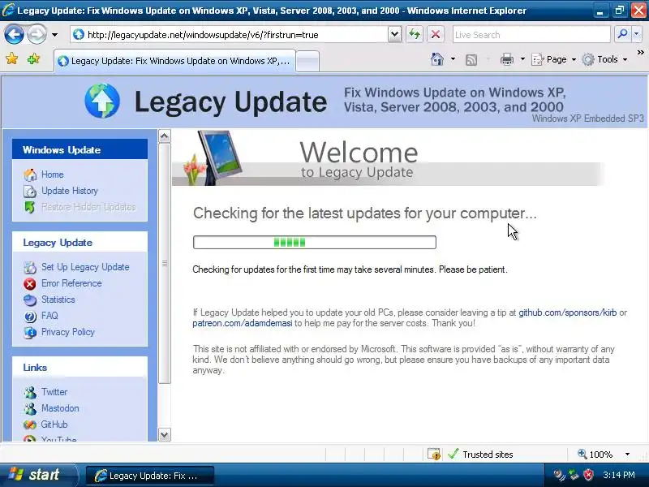
Task: Click the red X Error Reference icon
Action: (30, 283)
